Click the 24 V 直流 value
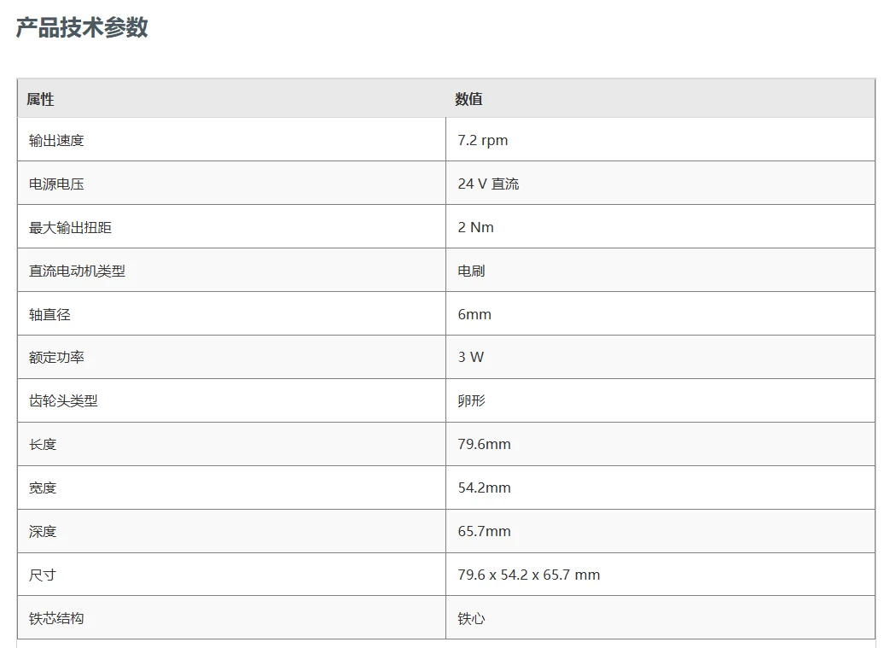The width and height of the screenshot is (890, 648). pos(488,184)
